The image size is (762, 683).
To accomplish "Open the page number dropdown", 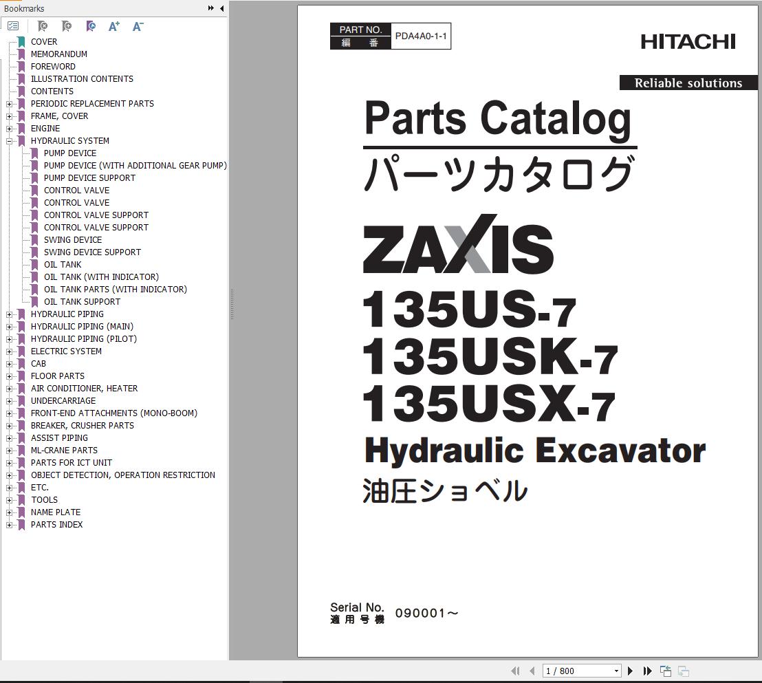I will point(617,671).
